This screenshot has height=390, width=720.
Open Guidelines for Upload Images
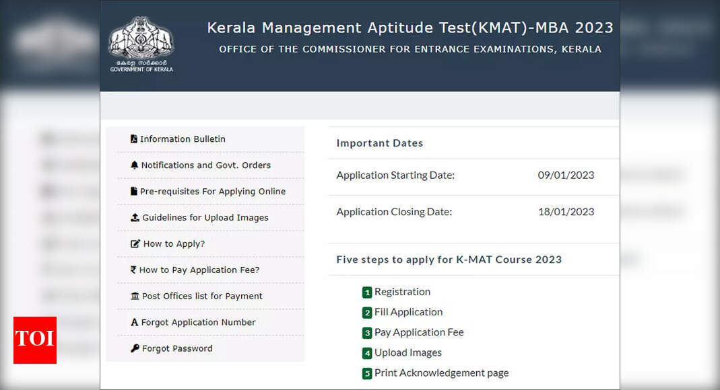coord(205,217)
